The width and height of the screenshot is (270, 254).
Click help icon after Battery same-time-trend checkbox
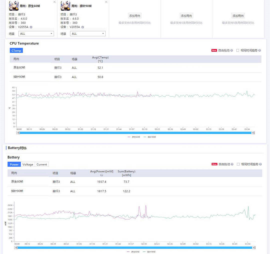[x=260, y=164]
